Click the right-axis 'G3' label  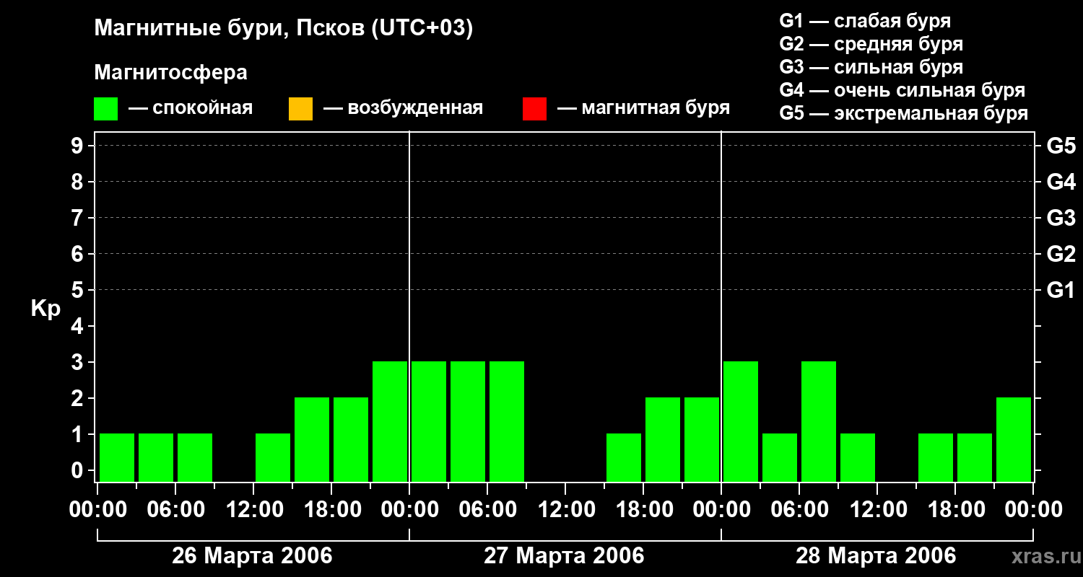(x=1061, y=218)
